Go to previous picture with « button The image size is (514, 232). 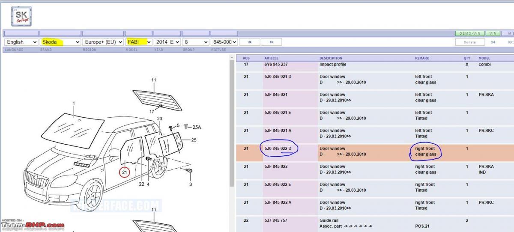tap(250, 42)
